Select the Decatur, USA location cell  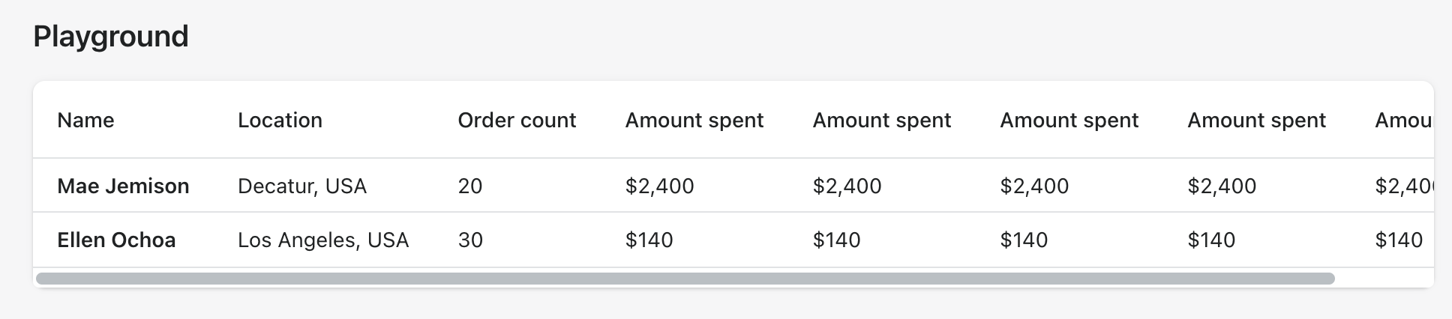(302, 186)
